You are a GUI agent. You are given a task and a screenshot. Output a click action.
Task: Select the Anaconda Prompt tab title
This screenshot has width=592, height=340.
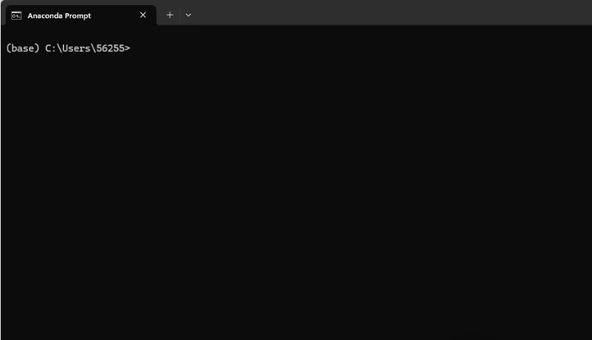pos(59,15)
